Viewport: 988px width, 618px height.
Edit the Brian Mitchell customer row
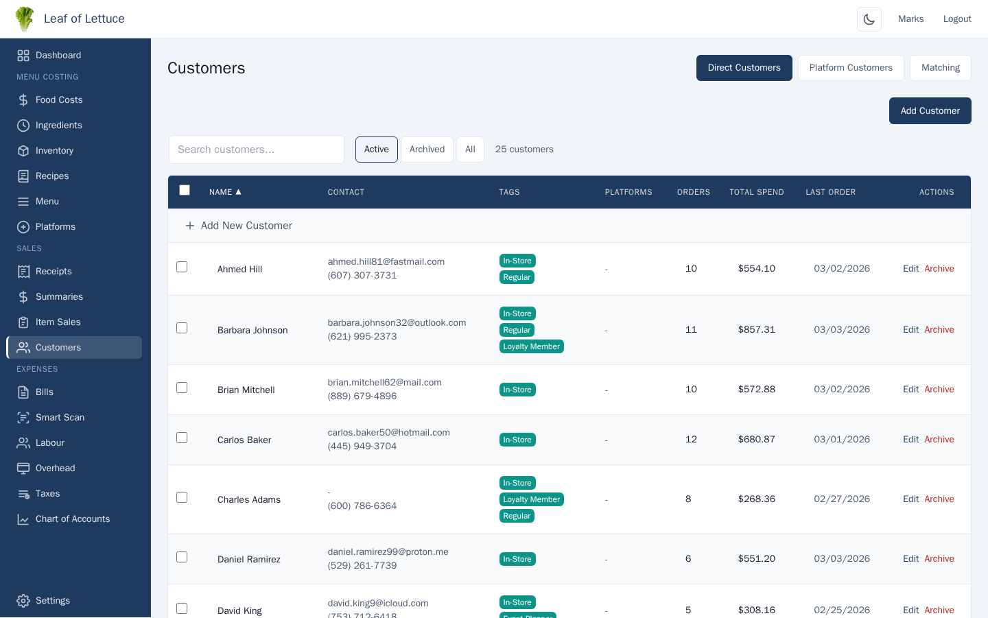click(910, 390)
